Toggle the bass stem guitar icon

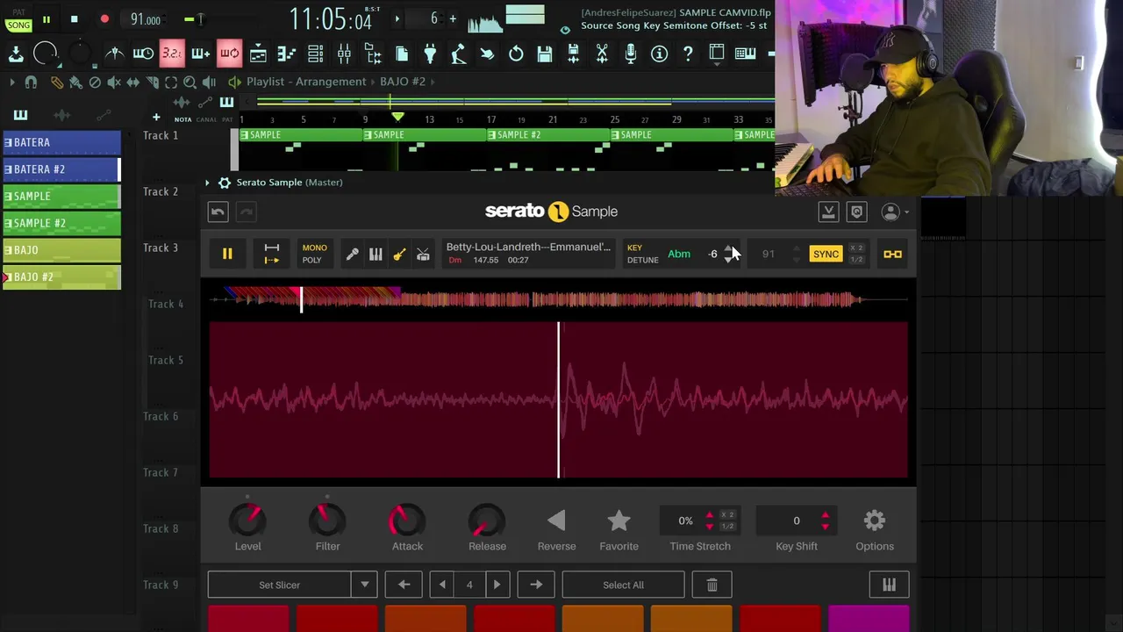pyautogui.click(x=399, y=254)
